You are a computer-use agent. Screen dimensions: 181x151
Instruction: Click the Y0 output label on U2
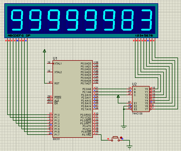click(146, 89)
